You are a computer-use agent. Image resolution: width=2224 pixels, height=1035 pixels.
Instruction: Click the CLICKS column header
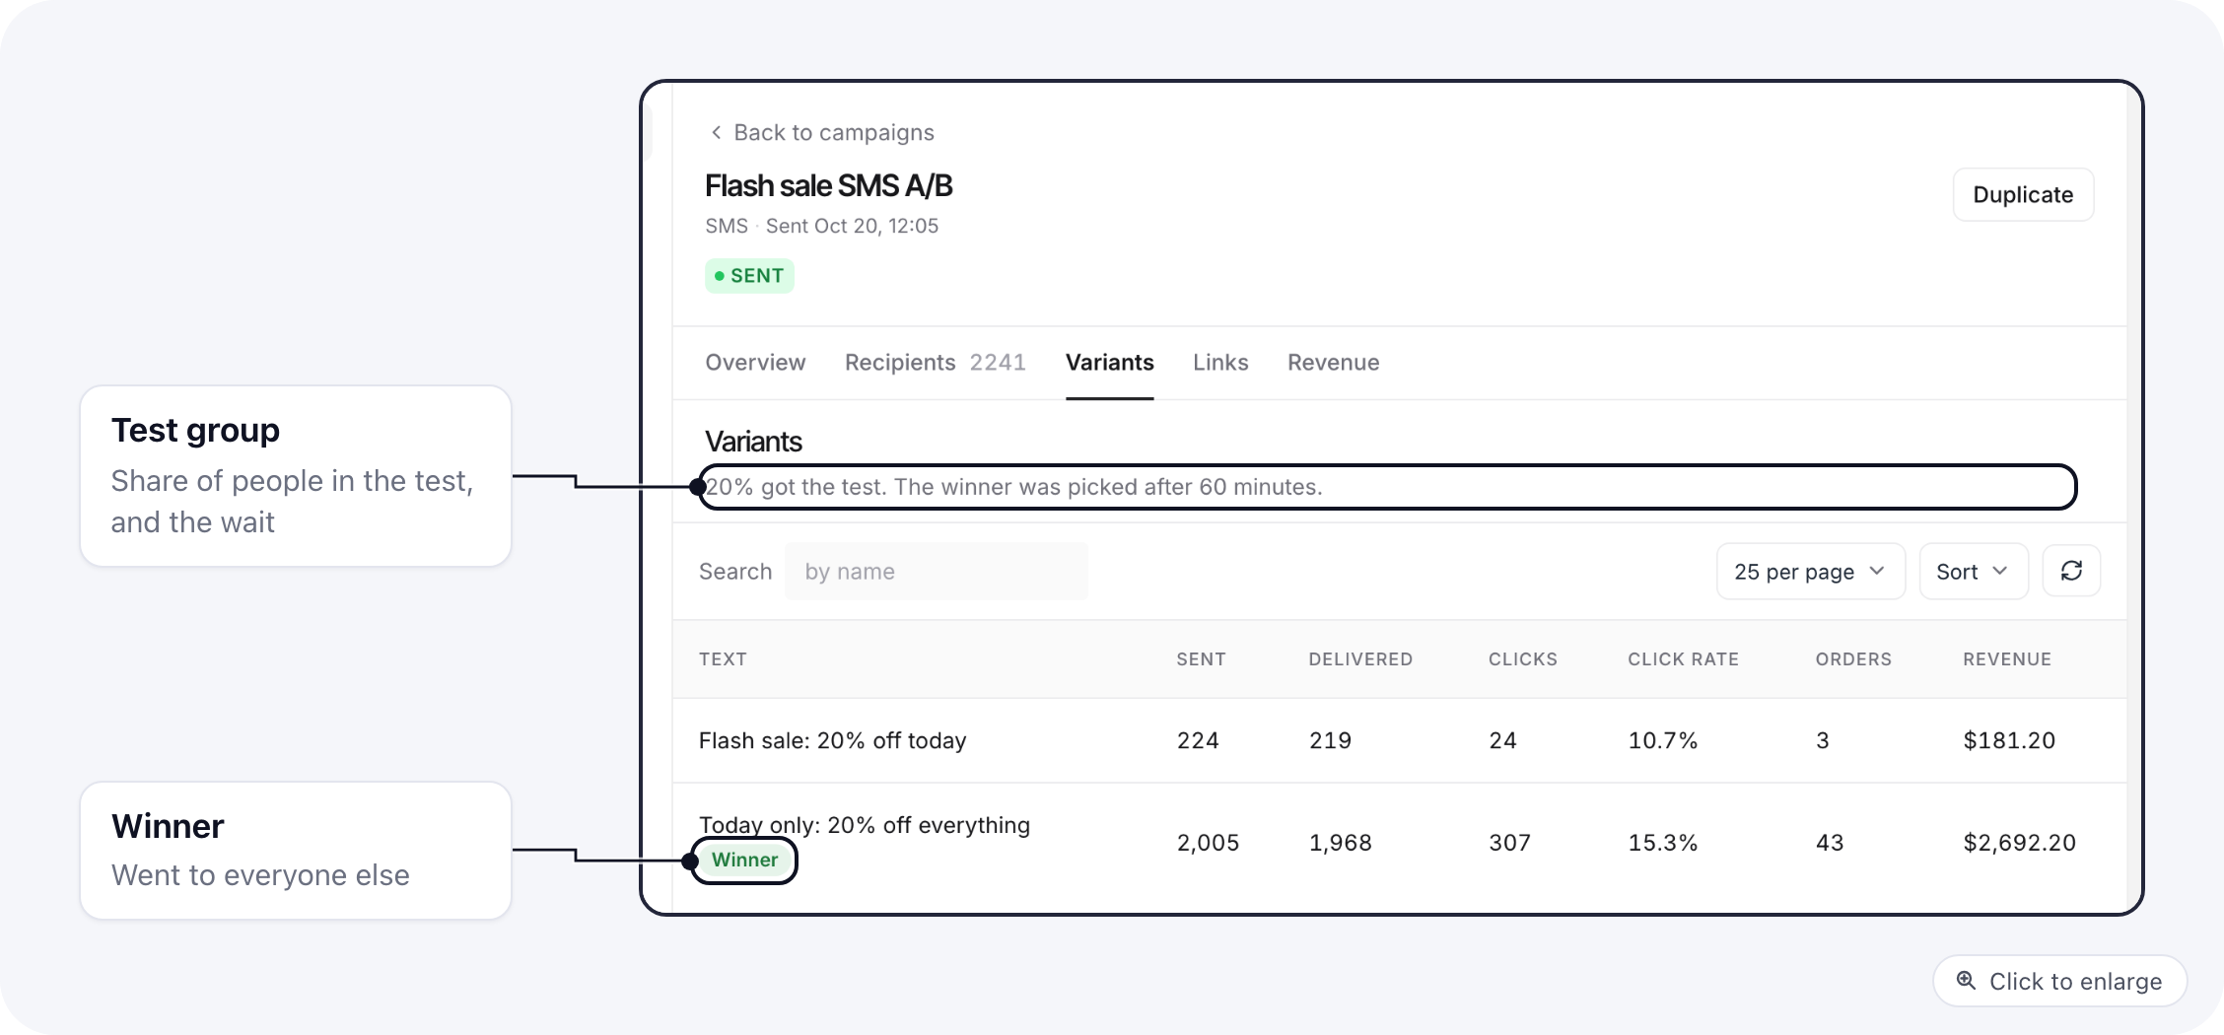click(1523, 658)
